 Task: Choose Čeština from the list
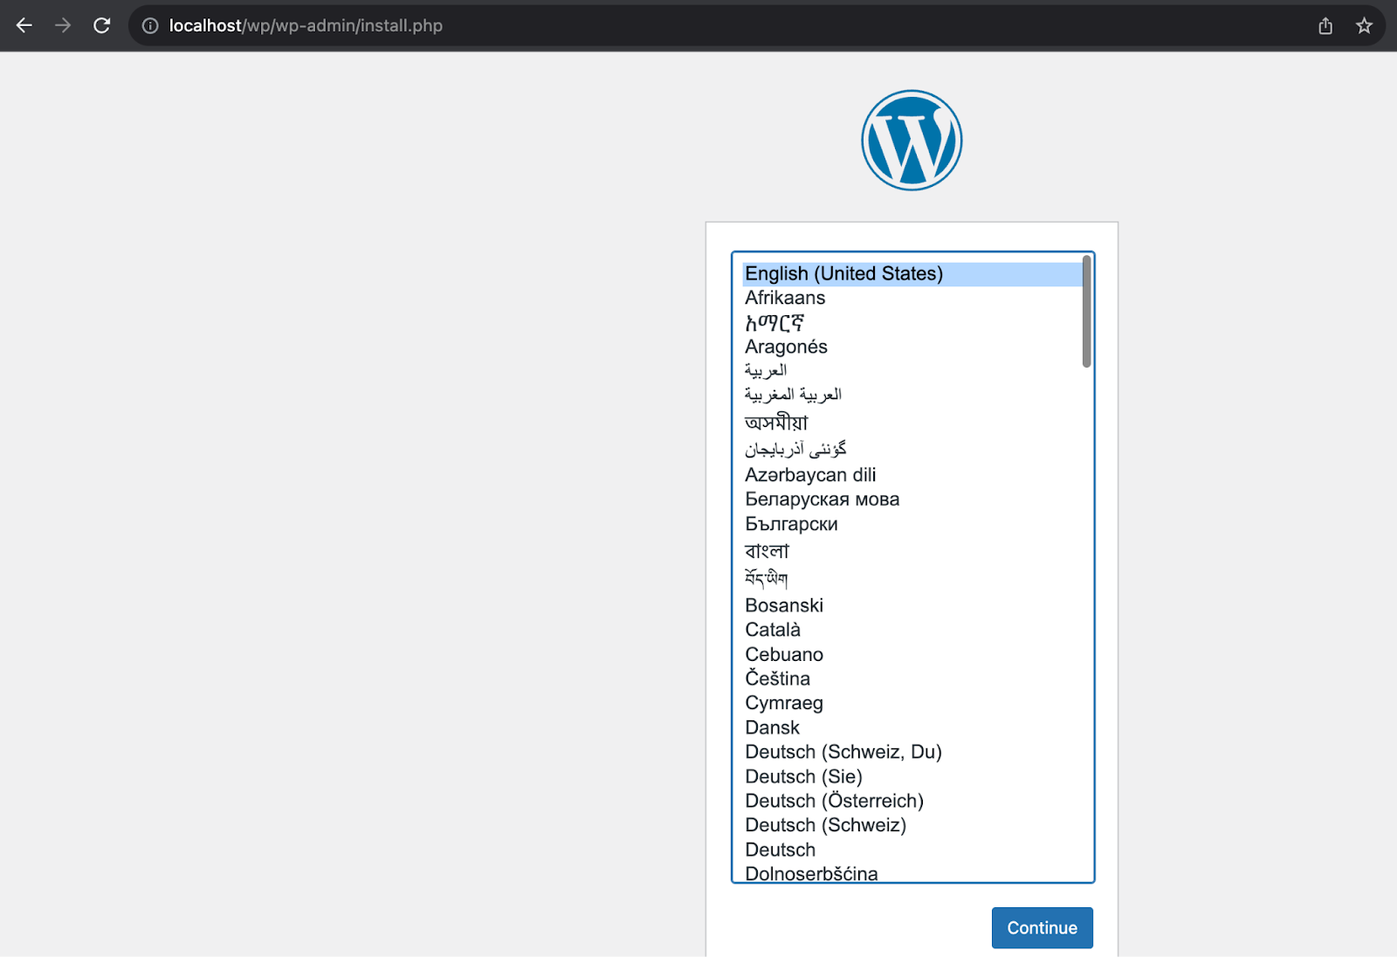(912, 678)
